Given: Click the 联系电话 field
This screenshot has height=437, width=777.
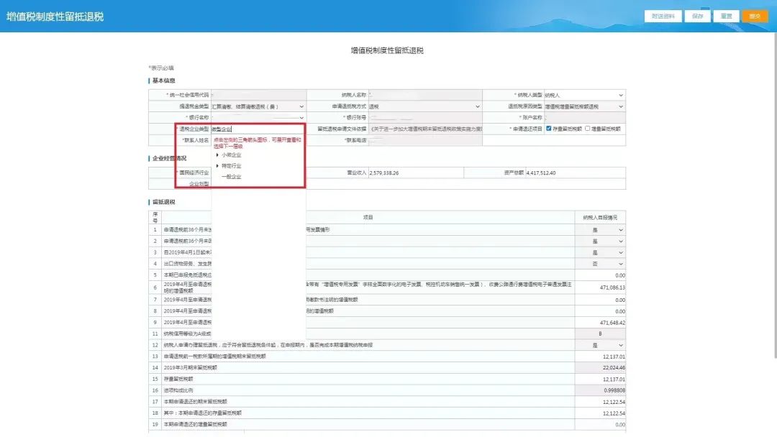Looking at the screenshot, I should (424, 140).
